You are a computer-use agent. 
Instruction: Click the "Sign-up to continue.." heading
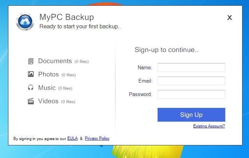(x=166, y=50)
